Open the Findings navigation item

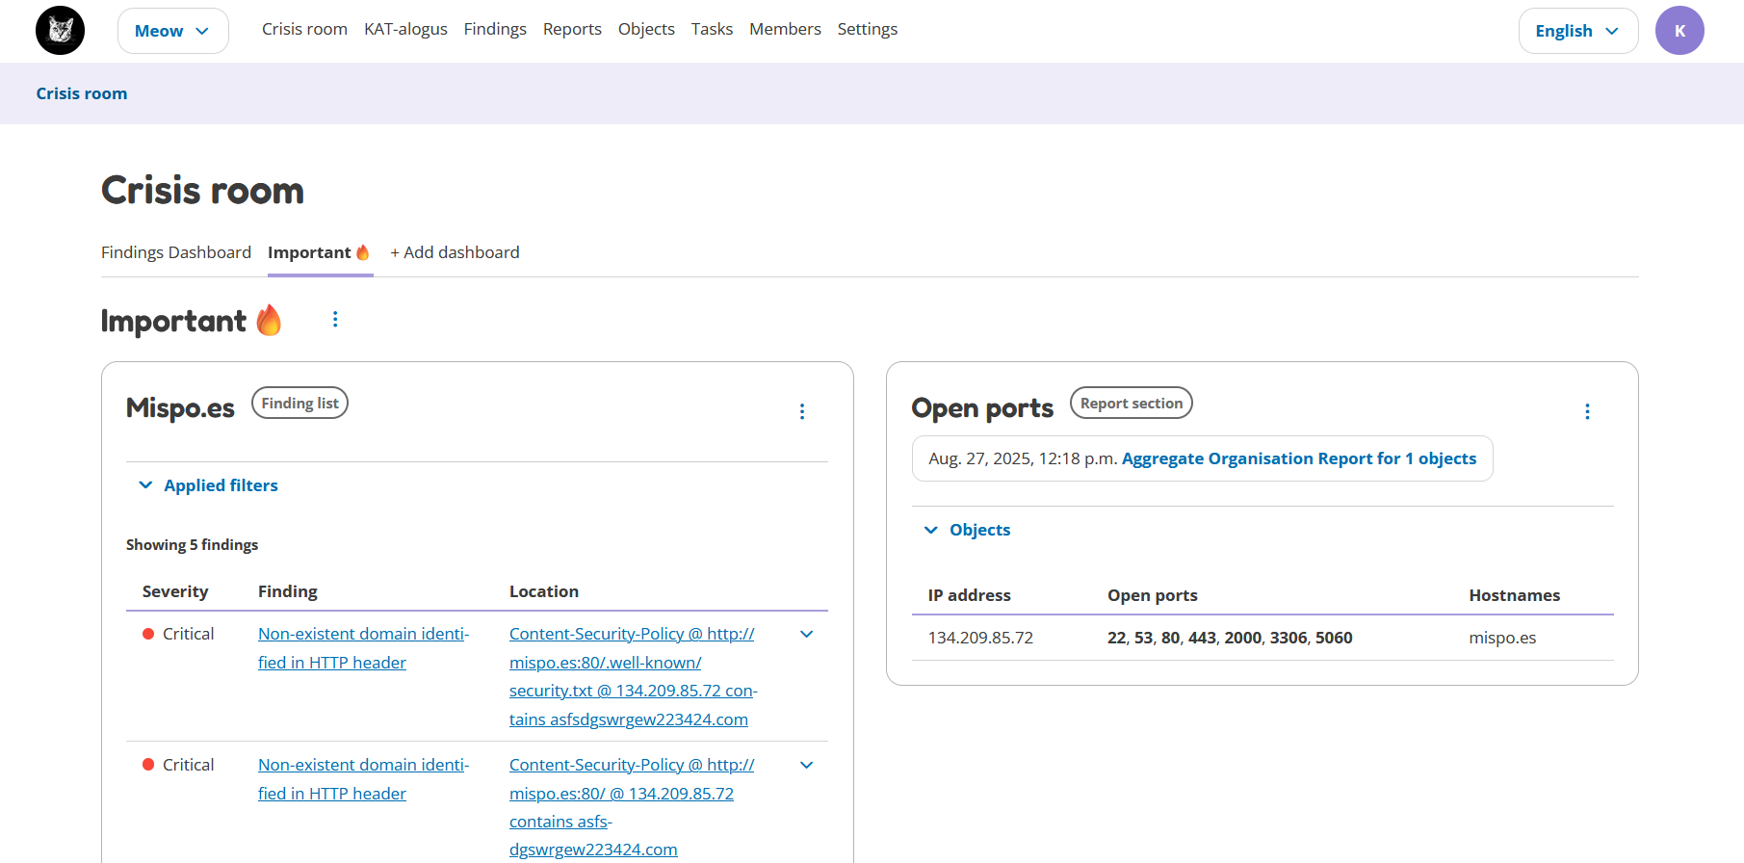495,29
